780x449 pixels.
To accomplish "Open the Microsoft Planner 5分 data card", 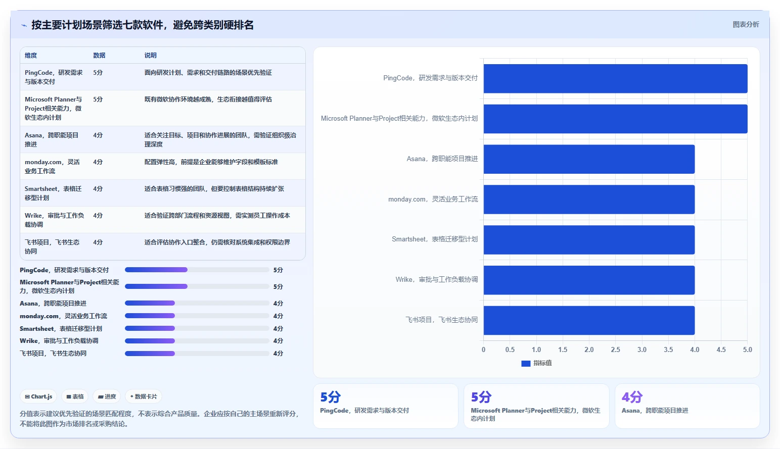I will [536, 406].
